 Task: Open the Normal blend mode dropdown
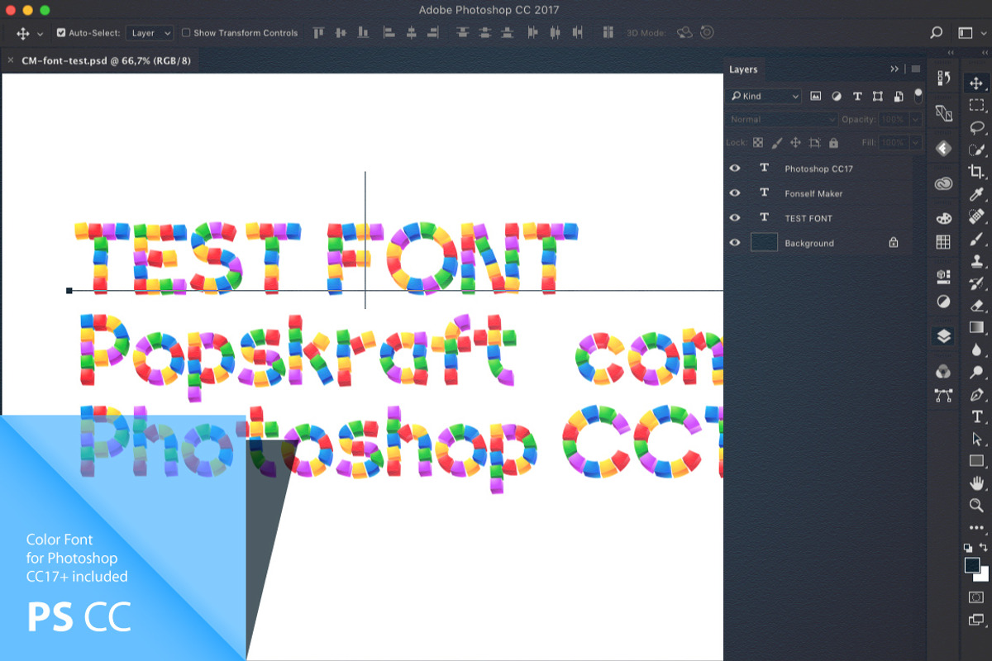pos(782,119)
